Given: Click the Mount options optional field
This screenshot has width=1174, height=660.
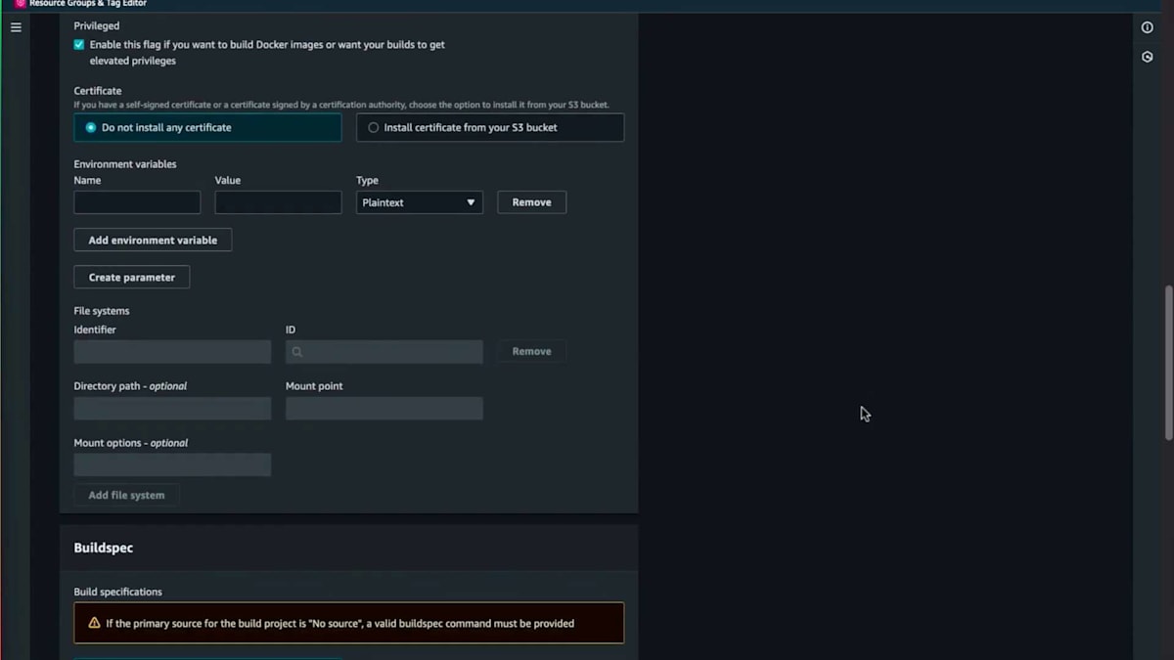Looking at the screenshot, I should coord(172,464).
